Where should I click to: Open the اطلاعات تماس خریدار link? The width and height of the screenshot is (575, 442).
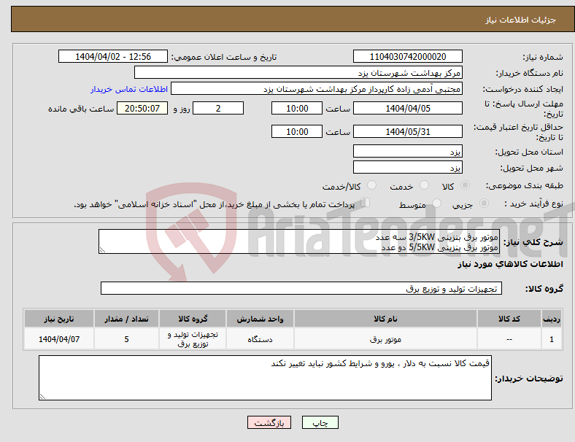click(129, 89)
